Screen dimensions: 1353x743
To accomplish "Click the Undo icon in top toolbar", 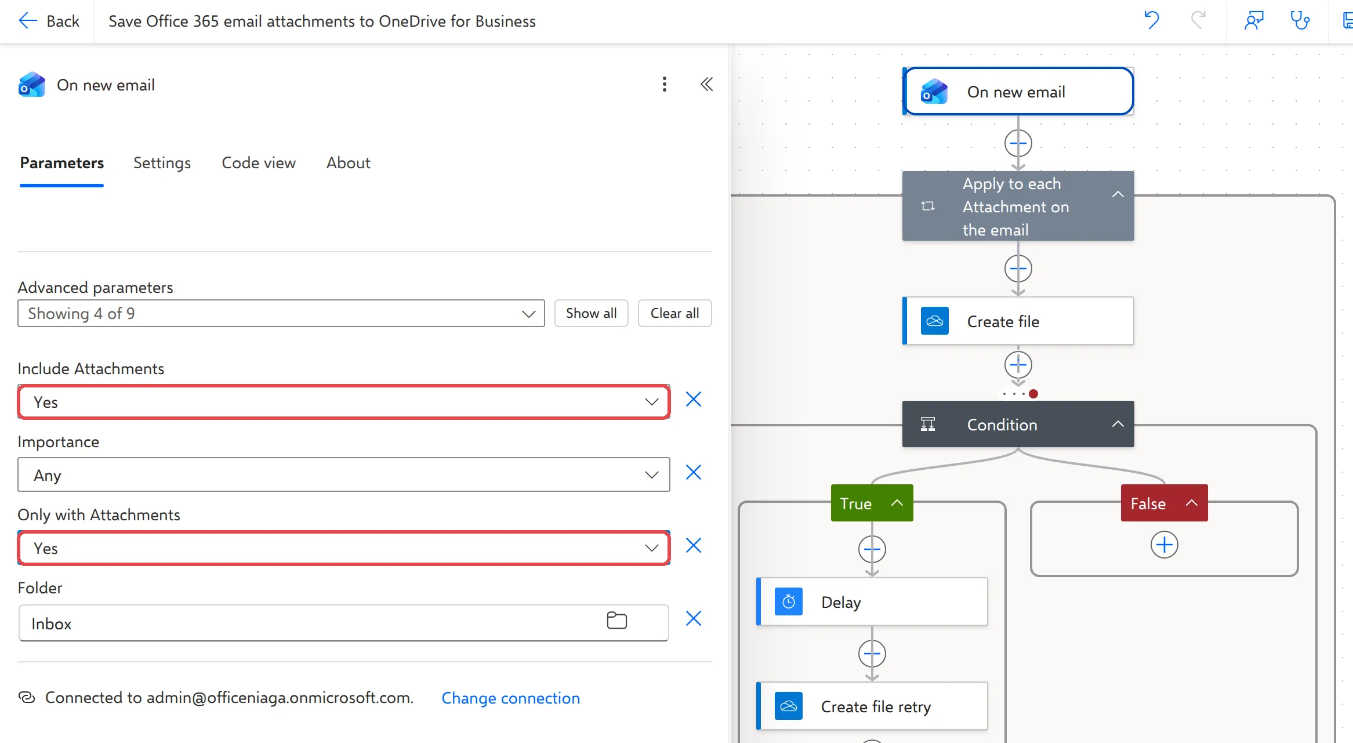I will (1151, 21).
